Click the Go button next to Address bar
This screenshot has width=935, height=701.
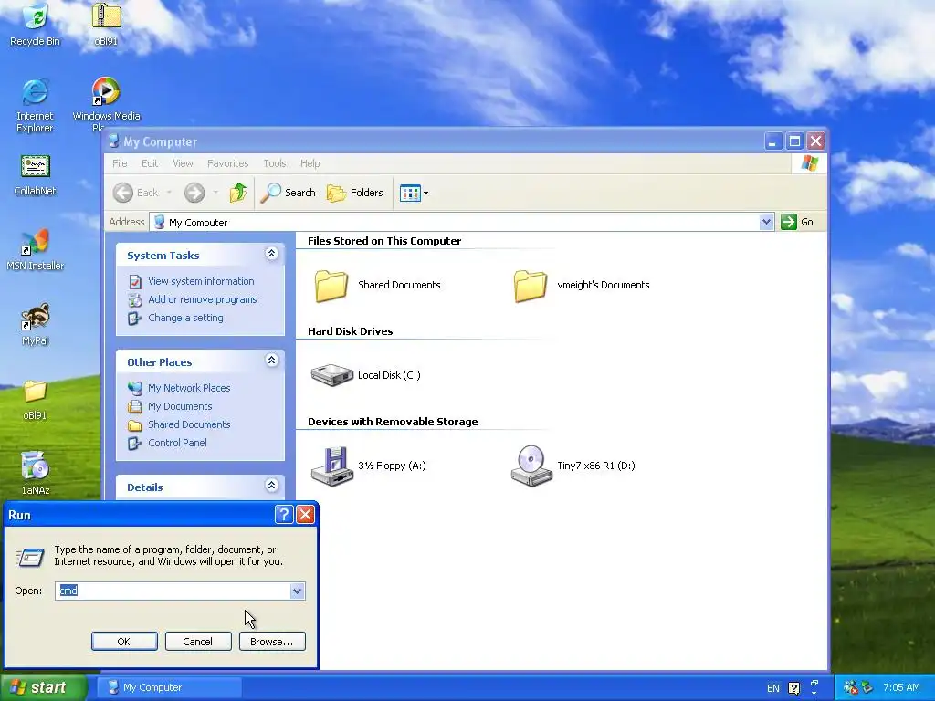tap(797, 222)
